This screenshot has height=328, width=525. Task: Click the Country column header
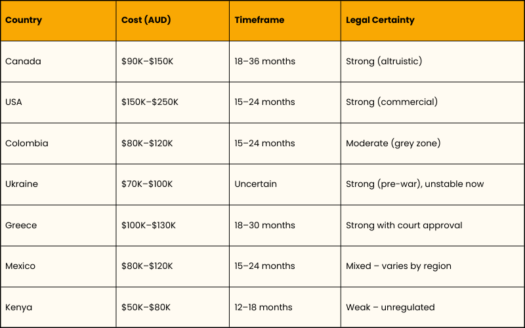click(24, 20)
